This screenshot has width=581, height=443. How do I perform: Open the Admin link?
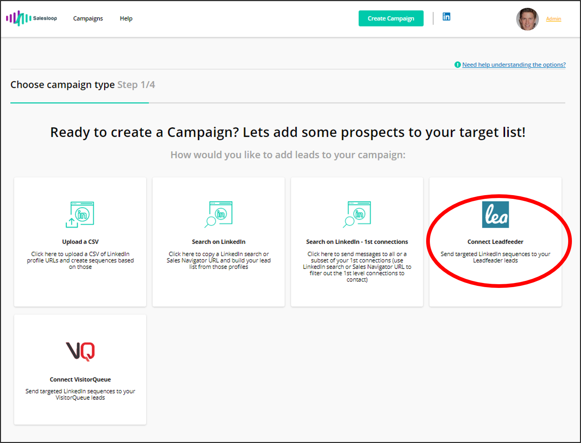pos(553,19)
